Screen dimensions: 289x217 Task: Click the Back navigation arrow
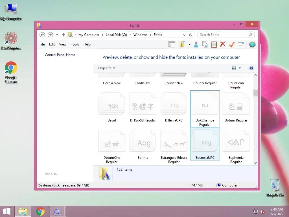[42, 35]
